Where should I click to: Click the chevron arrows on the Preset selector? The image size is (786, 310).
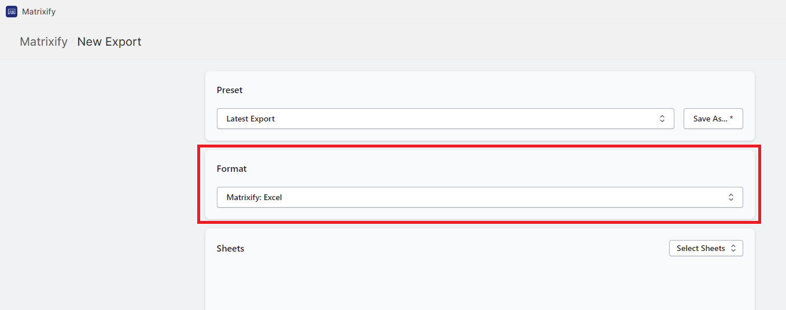pyautogui.click(x=662, y=119)
